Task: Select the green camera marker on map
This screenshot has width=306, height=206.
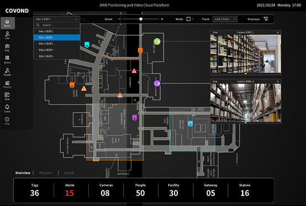Action: pyautogui.click(x=157, y=41)
